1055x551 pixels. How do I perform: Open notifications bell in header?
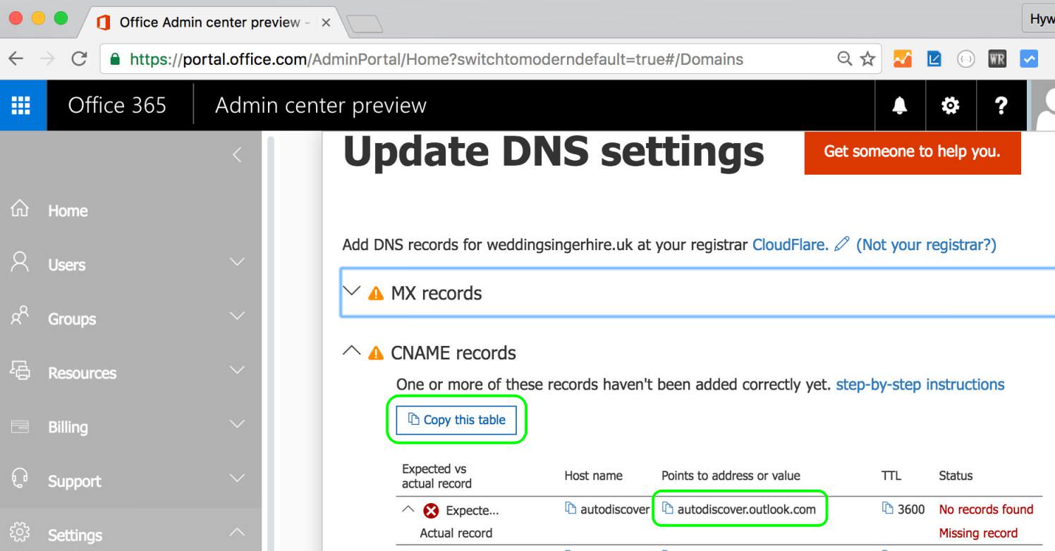900,106
